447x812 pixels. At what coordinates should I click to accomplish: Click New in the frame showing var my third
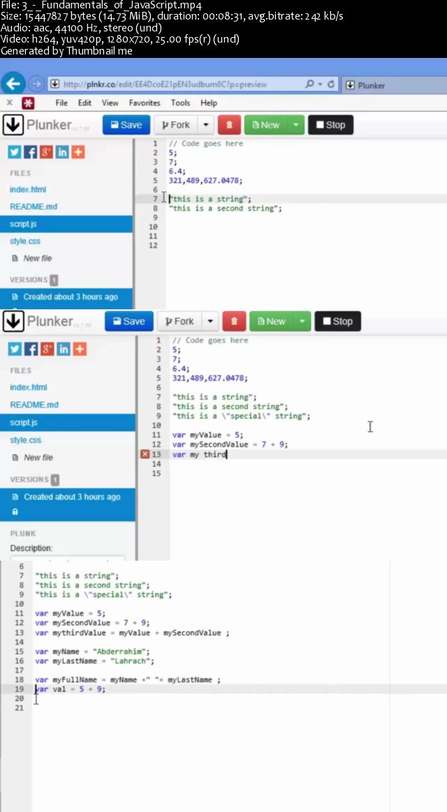pos(272,321)
